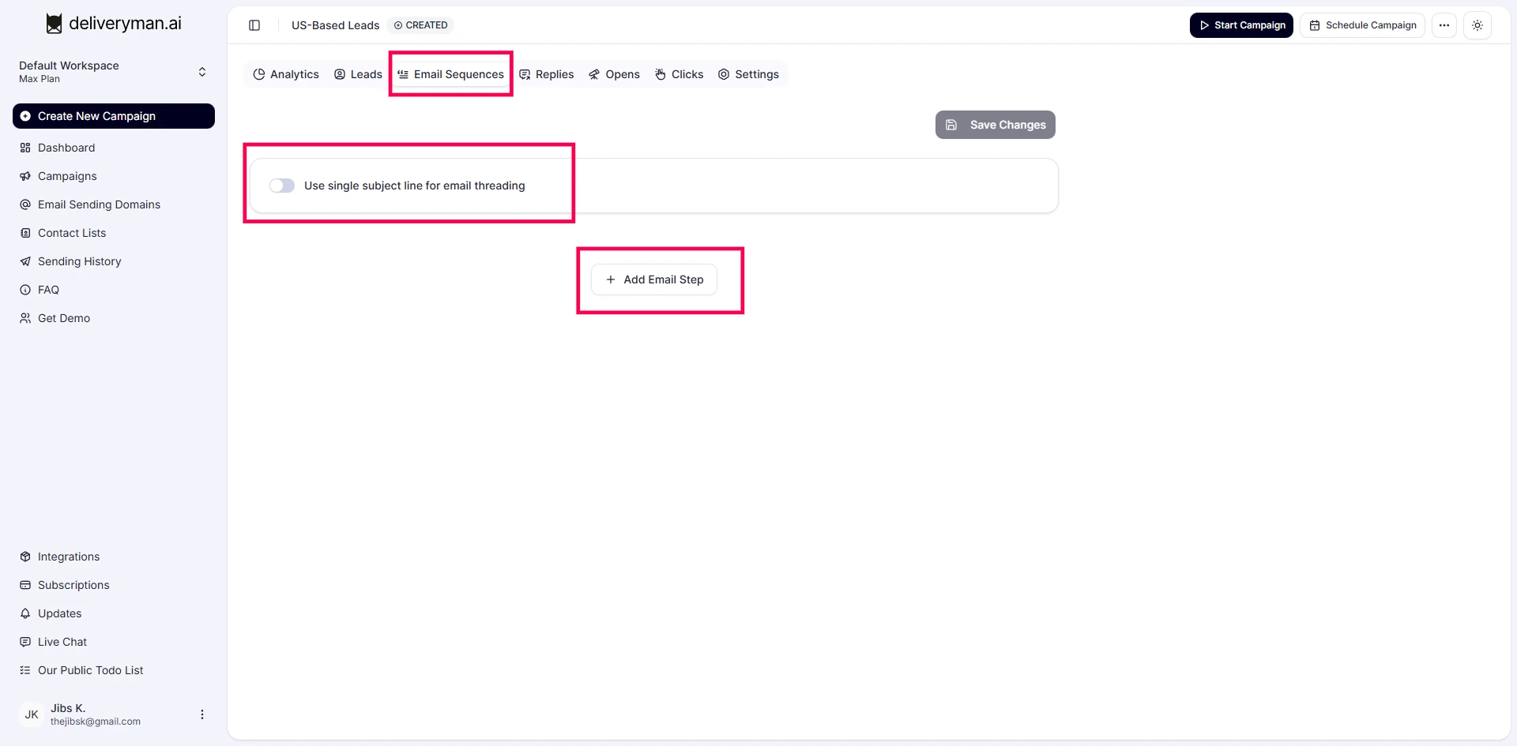Open the three-dot more options menu

pyautogui.click(x=1444, y=25)
